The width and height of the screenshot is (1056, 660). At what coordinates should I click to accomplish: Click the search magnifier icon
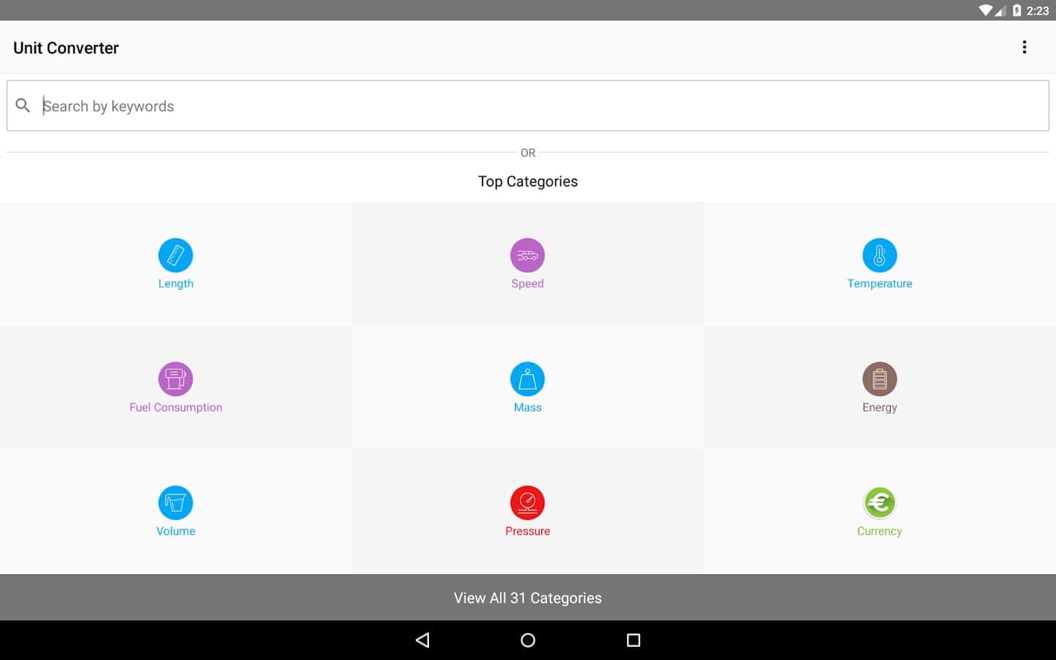(x=23, y=106)
